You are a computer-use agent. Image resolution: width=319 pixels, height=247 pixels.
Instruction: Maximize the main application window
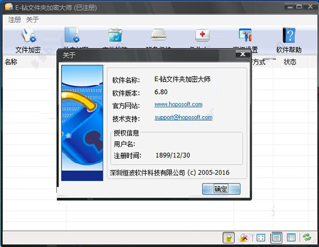point(299,7)
